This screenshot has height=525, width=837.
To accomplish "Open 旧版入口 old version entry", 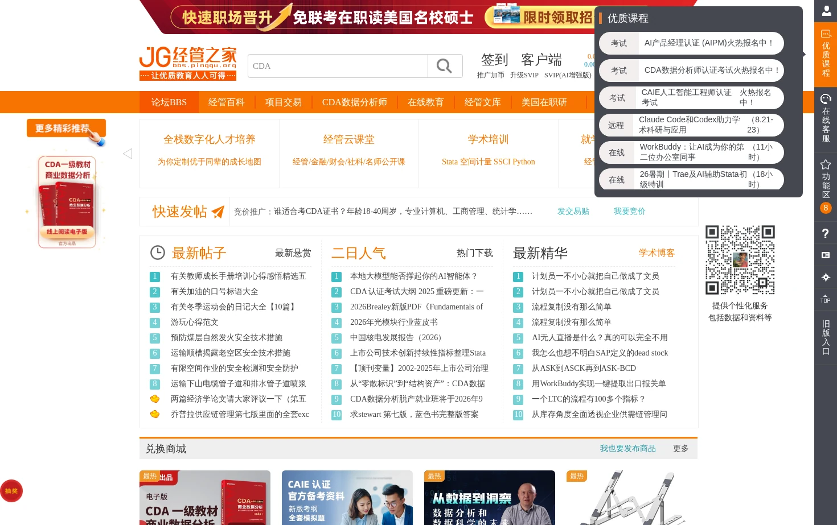I will [x=826, y=337].
